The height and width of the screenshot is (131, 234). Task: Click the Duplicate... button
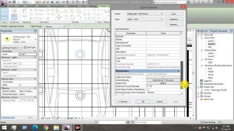coord(174,19)
